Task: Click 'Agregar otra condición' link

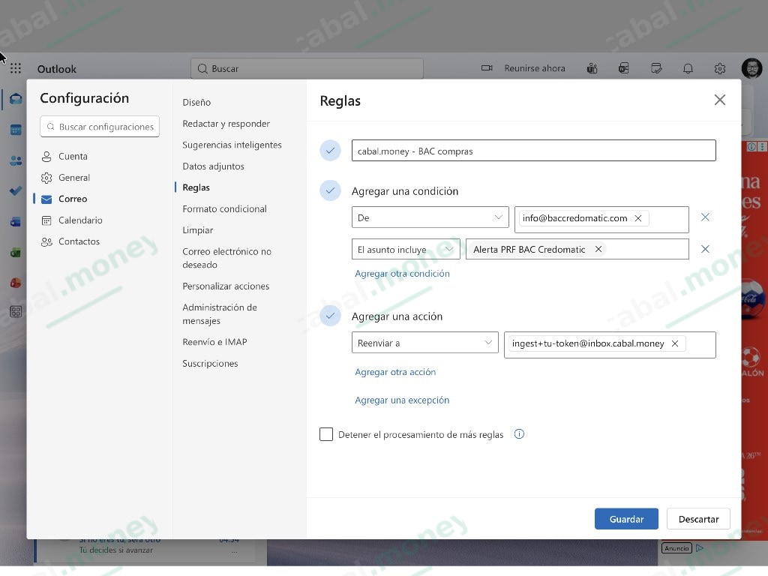Action: click(403, 274)
